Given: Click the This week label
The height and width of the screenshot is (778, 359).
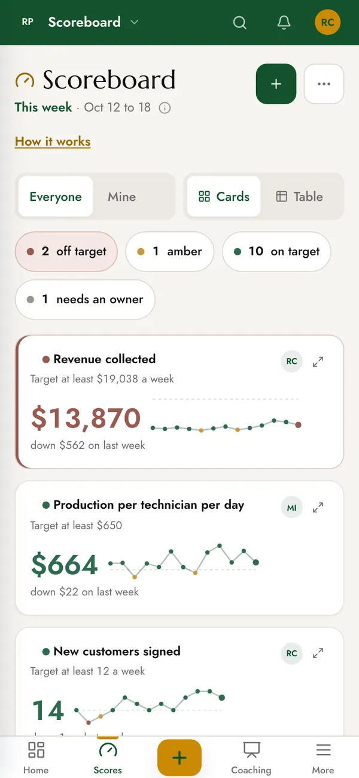Looking at the screenshot, I should click(43, 108).
